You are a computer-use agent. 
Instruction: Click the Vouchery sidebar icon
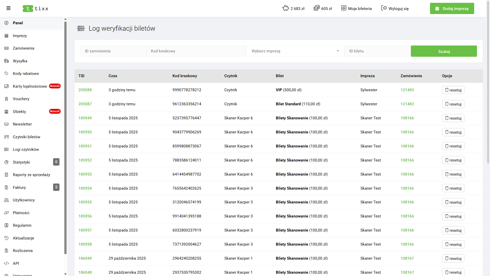pyautogui.click(x=7, y=99)
